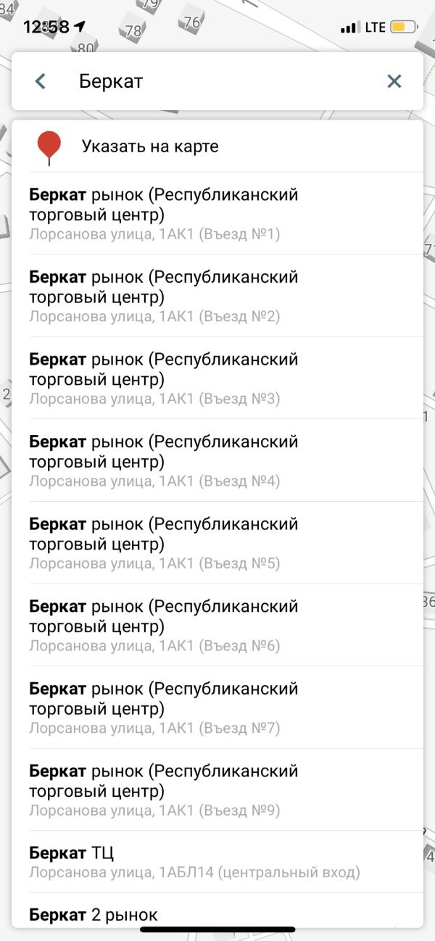Screen dimensions: 435x941
Task: Choose Беркат рынок Въезд №9 suggestion
Action: pos(217,789)
